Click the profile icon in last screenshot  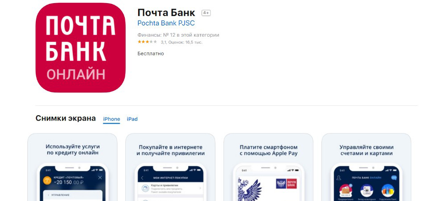[339, 178]
